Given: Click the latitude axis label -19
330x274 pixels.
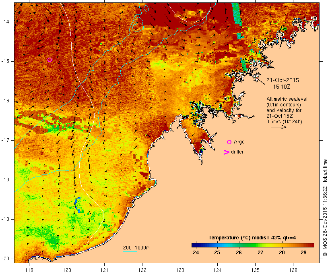Looking at the screenshot, I should [x=5, y=219].
